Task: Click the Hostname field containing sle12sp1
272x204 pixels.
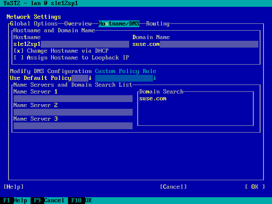Action: click(x=71, y=44)
